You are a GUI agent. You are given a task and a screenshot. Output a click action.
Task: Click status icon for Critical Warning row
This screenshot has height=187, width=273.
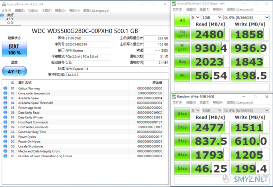pos(5,88)
